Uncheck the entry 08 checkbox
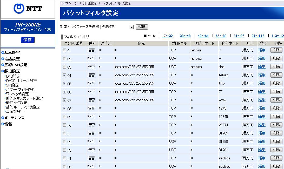 (64, 109)
